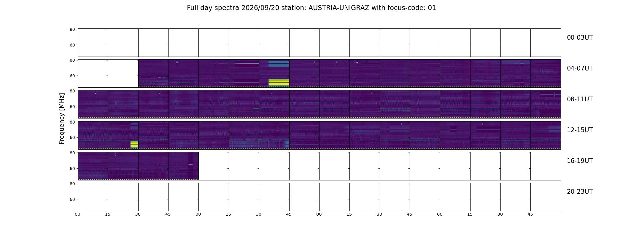
Task: Click the first empty panel in 00-03UT row
Action: (x=93, y=43)
